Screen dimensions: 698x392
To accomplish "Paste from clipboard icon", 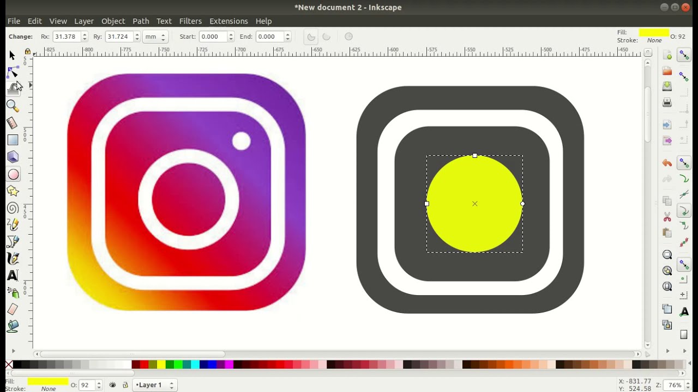I will pos(667,233).
